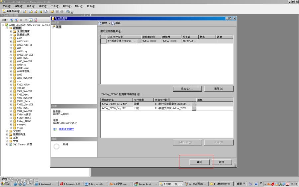The height and width of the screenshot is (187, 299).
Task: Open the dream high taskbar item
Action: click(x=146, y=184)
